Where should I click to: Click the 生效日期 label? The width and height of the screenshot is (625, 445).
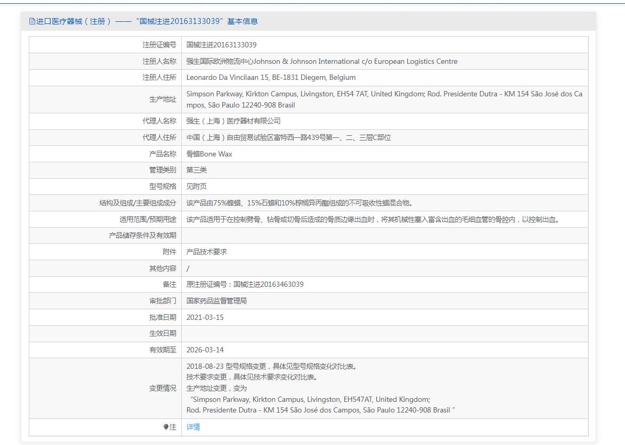163,334
